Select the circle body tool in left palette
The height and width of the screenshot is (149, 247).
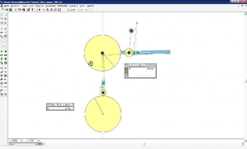[2, 15]
